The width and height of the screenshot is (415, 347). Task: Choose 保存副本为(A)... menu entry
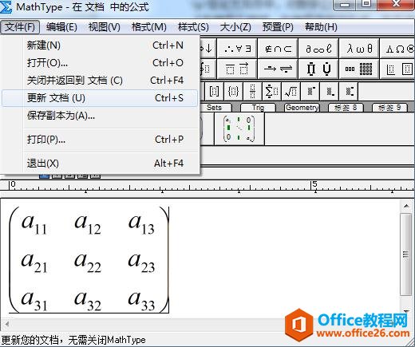click(x=100, y=116)
